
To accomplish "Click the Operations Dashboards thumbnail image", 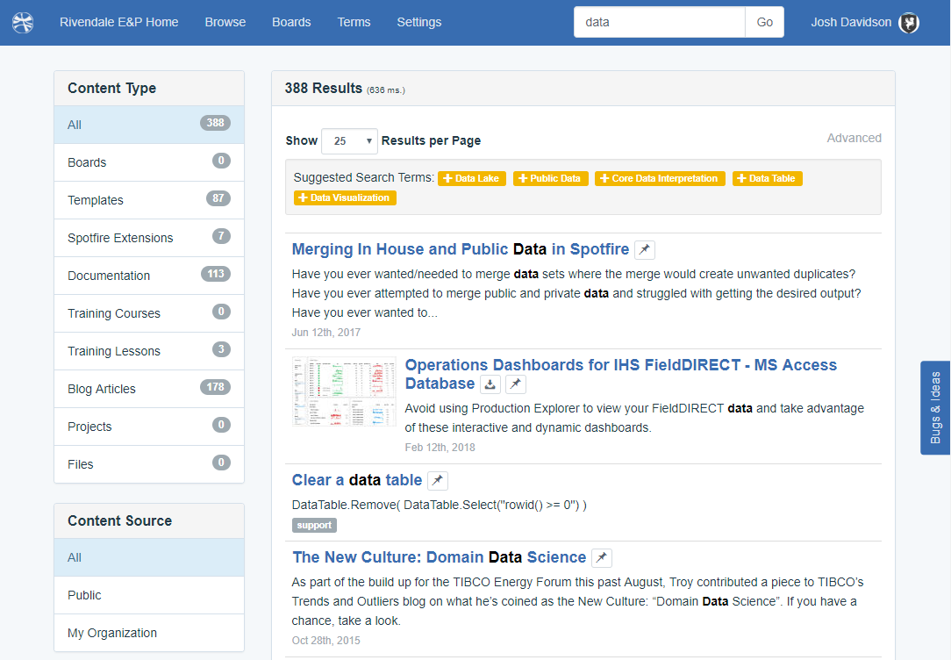I will (344, 391).
